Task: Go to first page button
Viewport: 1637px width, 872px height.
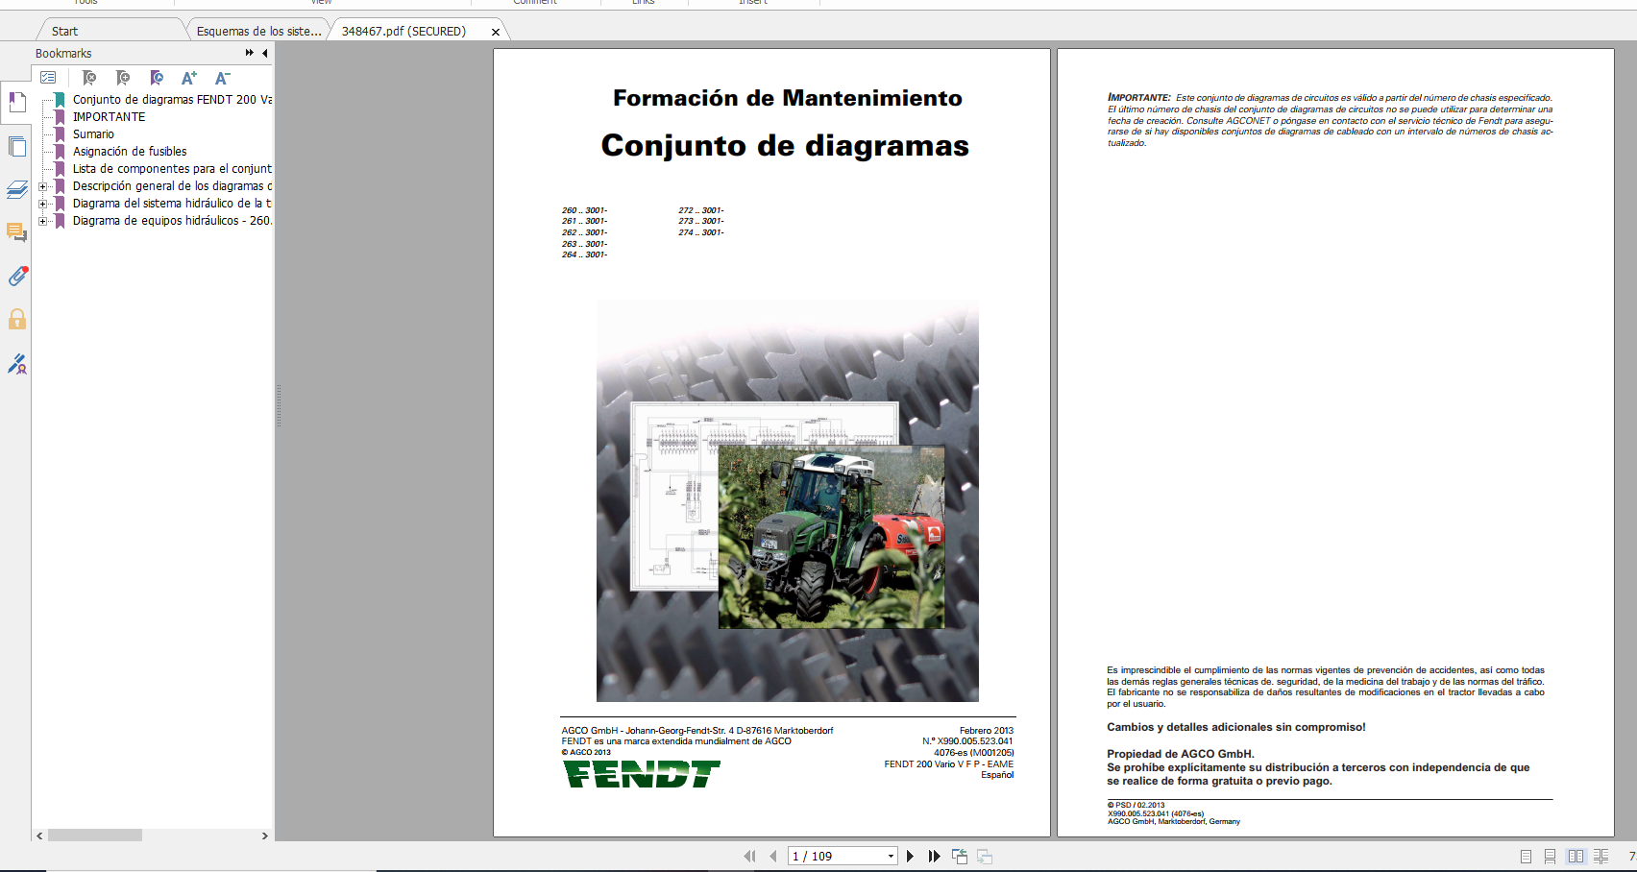Action: [749, 856]
